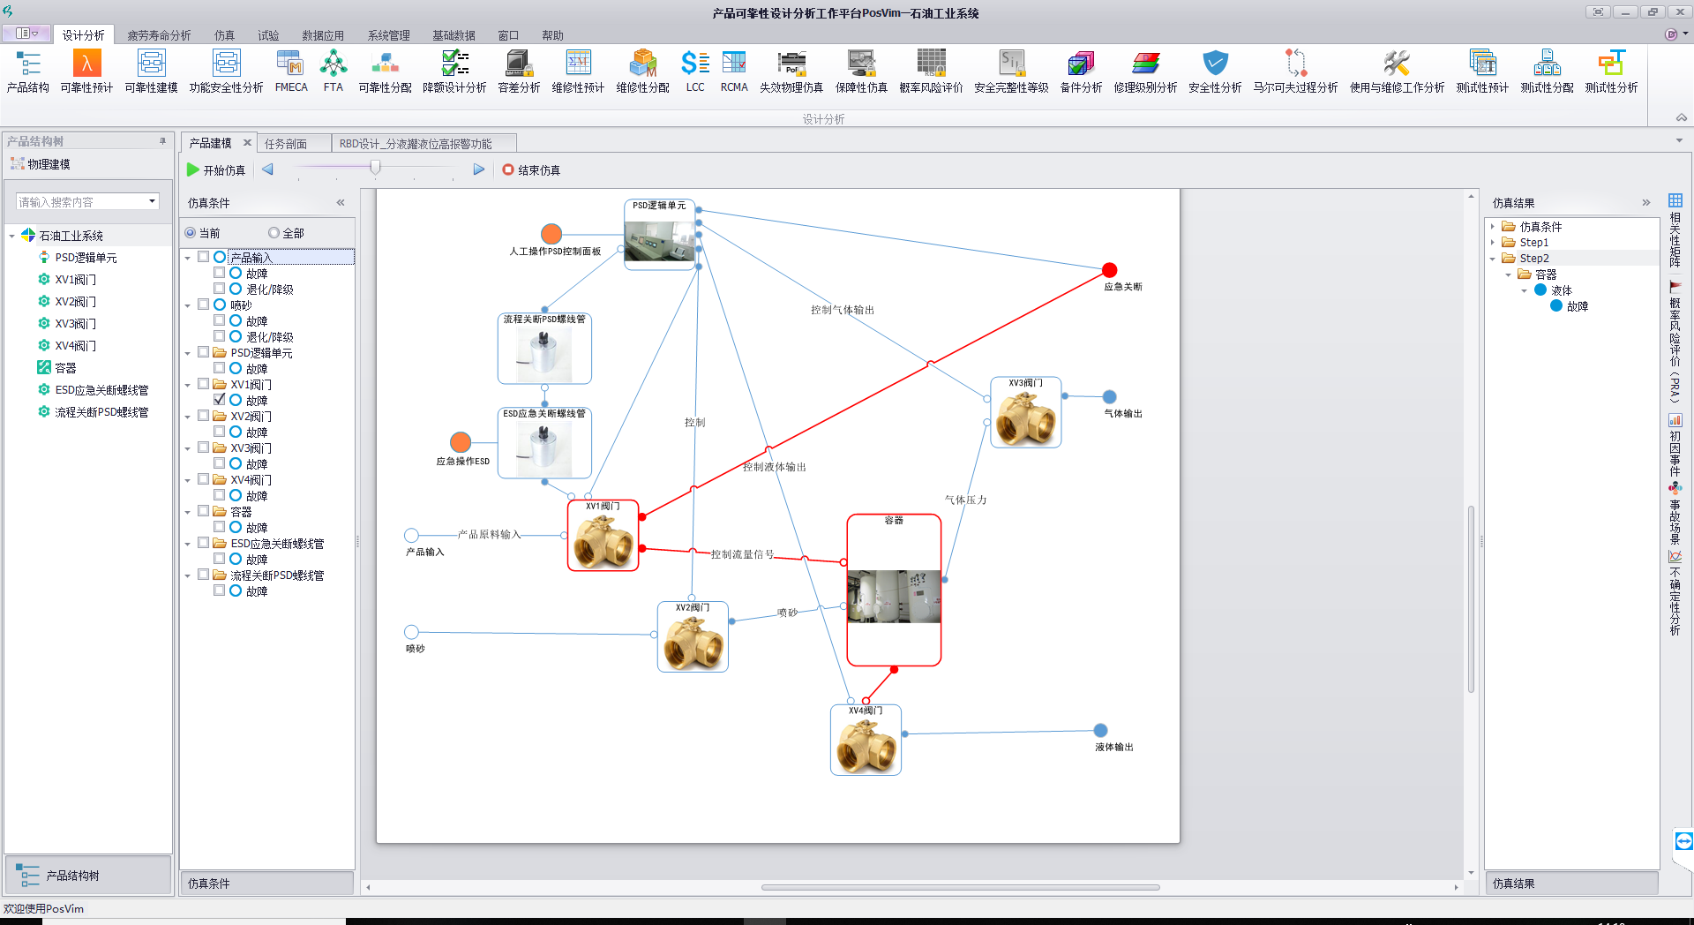Open the 可靠性建模 tool
Viewport: 1694px width, 925px height.
click(151, 71)
